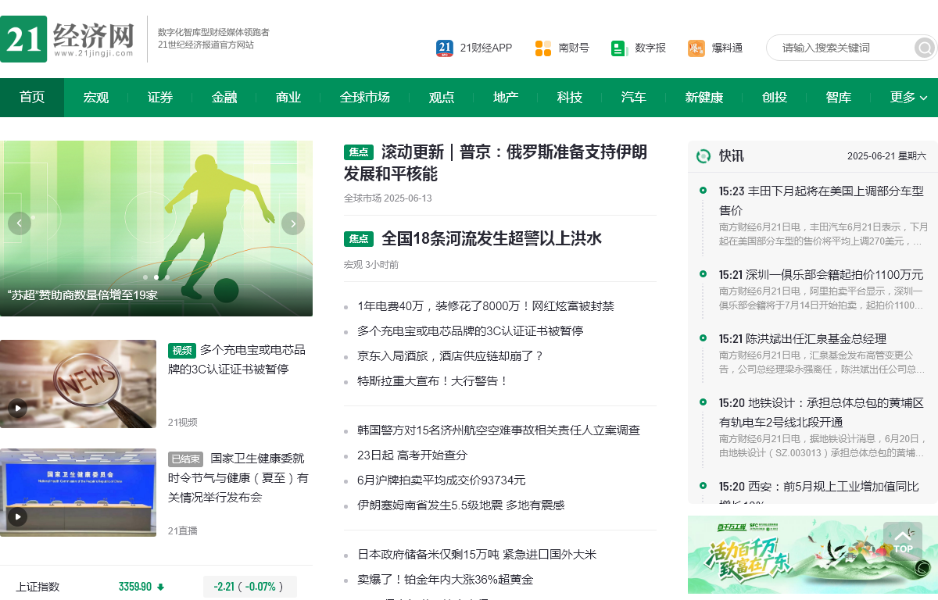Click the carousel next arrow
Screen dimensions: 938x600
(x=293, y=223)
